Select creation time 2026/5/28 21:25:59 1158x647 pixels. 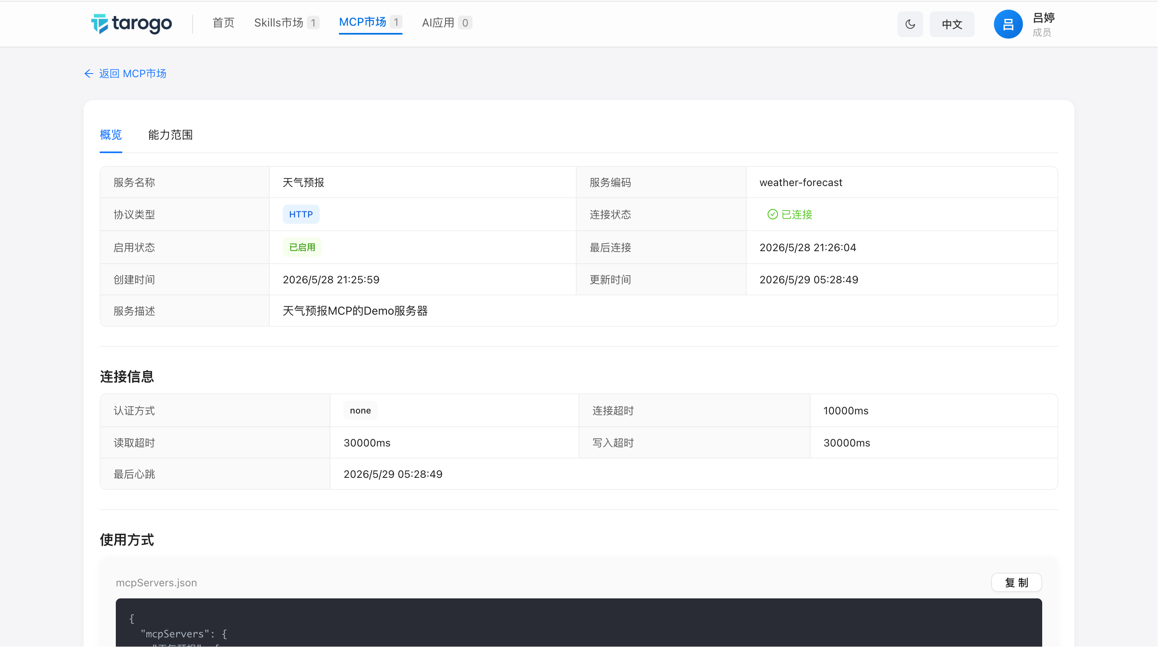point(331,279)
